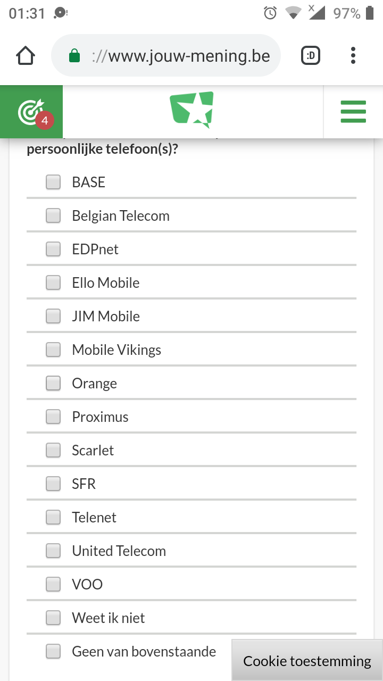This screenshot has width=383, height=681.
Task: Open the browser three-dot menu
Action: click(x=353, y=56)
